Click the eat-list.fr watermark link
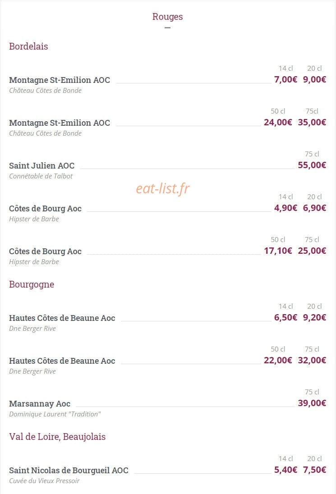 pos(163,188)
